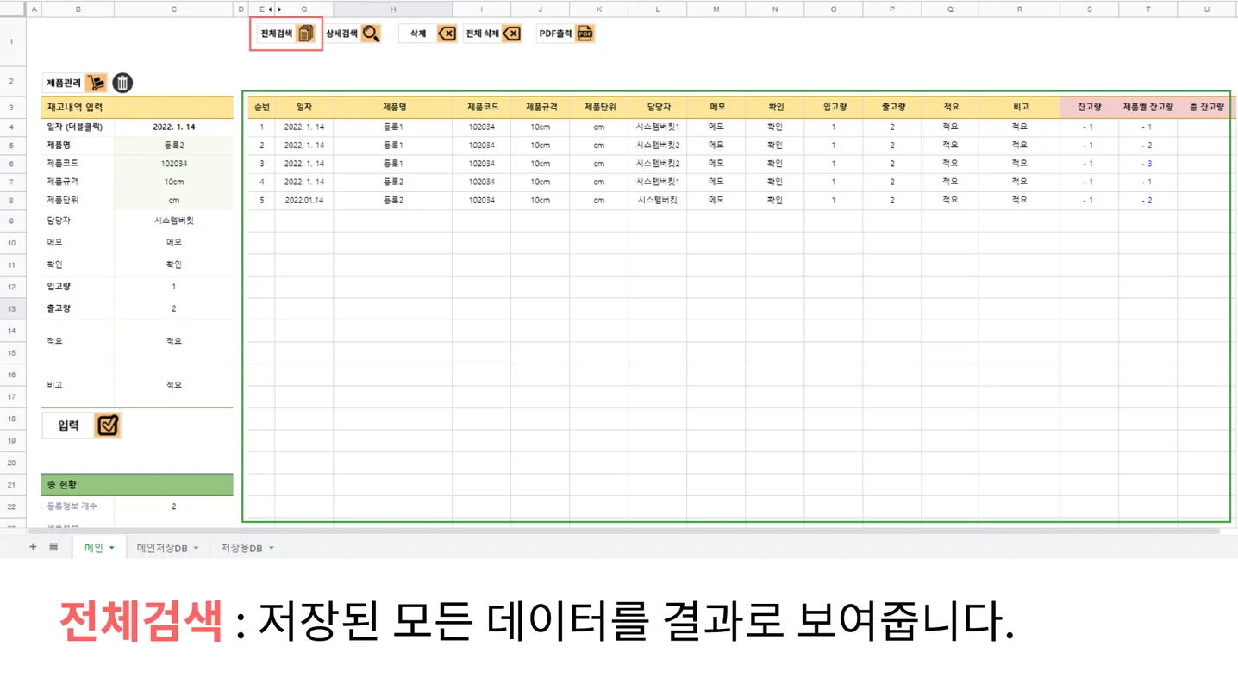Click the copy icon beside 전체검색
The height and width of the screenshot is (696, 1238).
(306, 34)
